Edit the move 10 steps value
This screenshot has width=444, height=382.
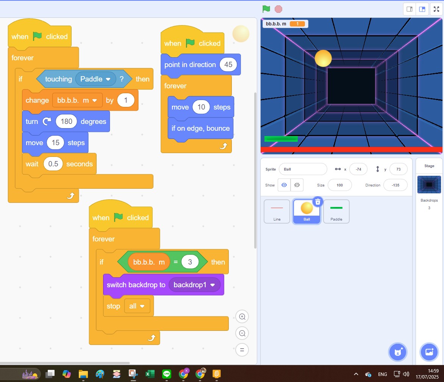[201, 107]
